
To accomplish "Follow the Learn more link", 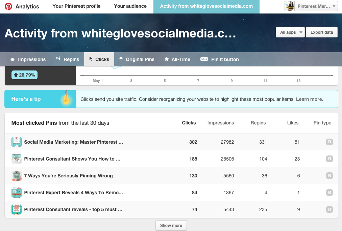I will click(310, 99).
